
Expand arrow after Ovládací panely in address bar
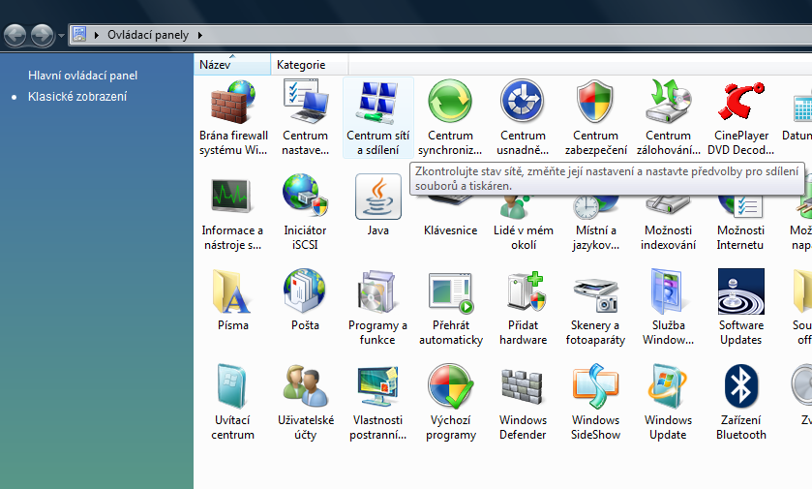tap(200, 35)
